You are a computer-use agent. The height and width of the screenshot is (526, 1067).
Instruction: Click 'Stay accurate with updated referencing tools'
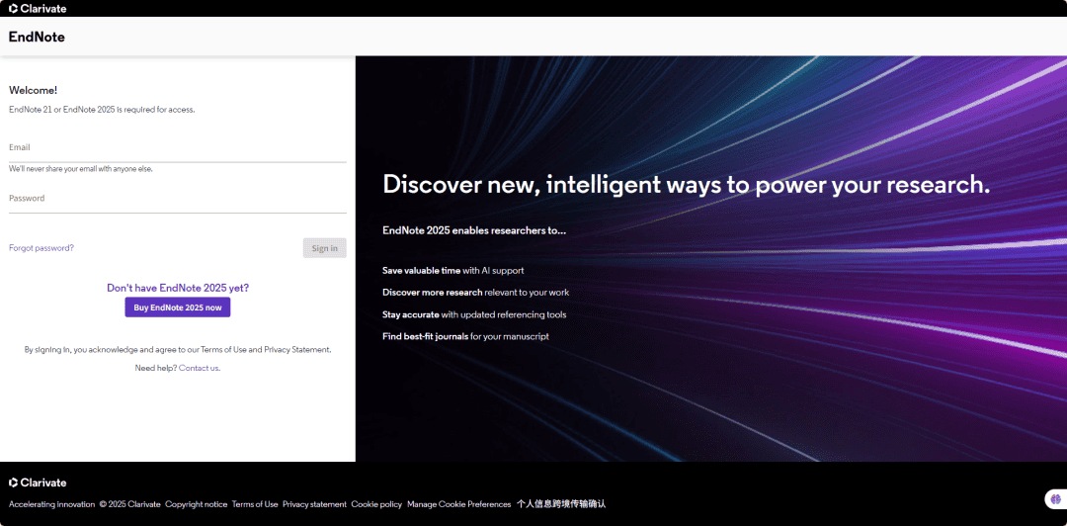[x=474, y=314]
